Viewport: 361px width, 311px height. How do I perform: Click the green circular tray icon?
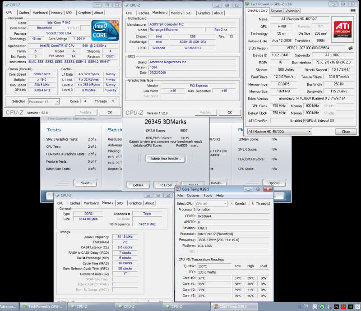pyautogui.click(x=322, y=306)
